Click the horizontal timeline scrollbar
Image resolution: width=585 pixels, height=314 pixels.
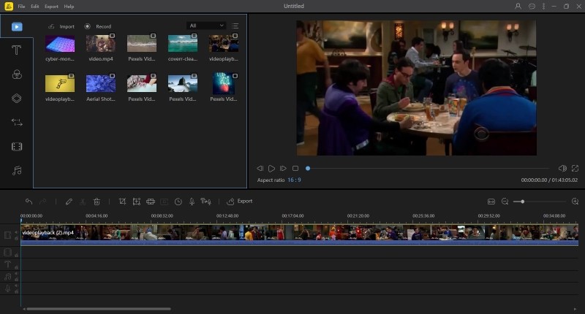click(x=99, y=309)
